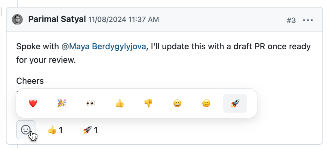Open the #3 comment permalink
327x148 pixels.
pyautogui.click(x=291, y=20)
